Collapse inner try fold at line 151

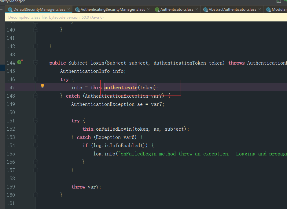pos(36,120)
